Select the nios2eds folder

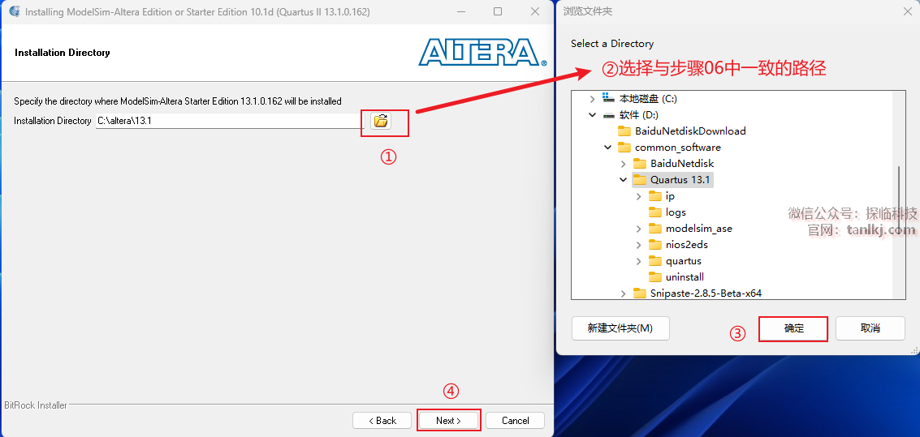[686, 245]
